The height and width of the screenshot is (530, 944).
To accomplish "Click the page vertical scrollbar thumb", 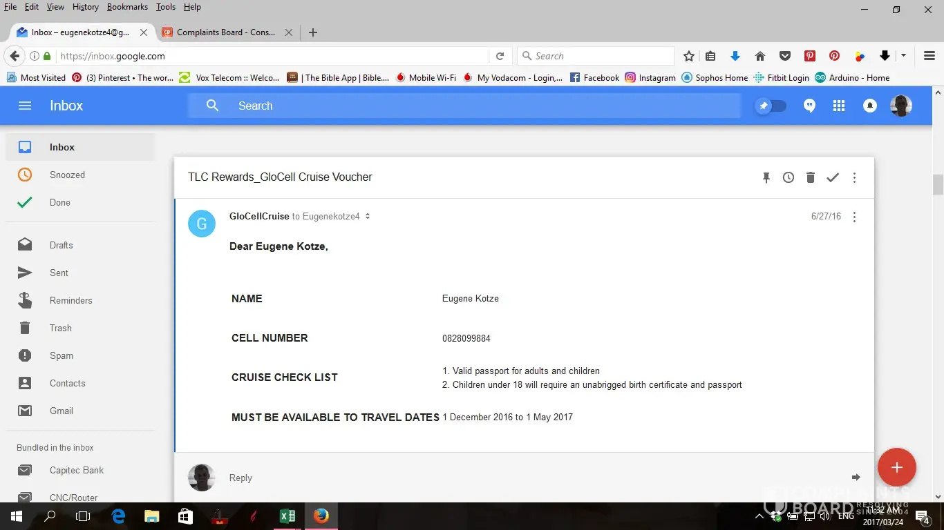I will tap(938, 185).
